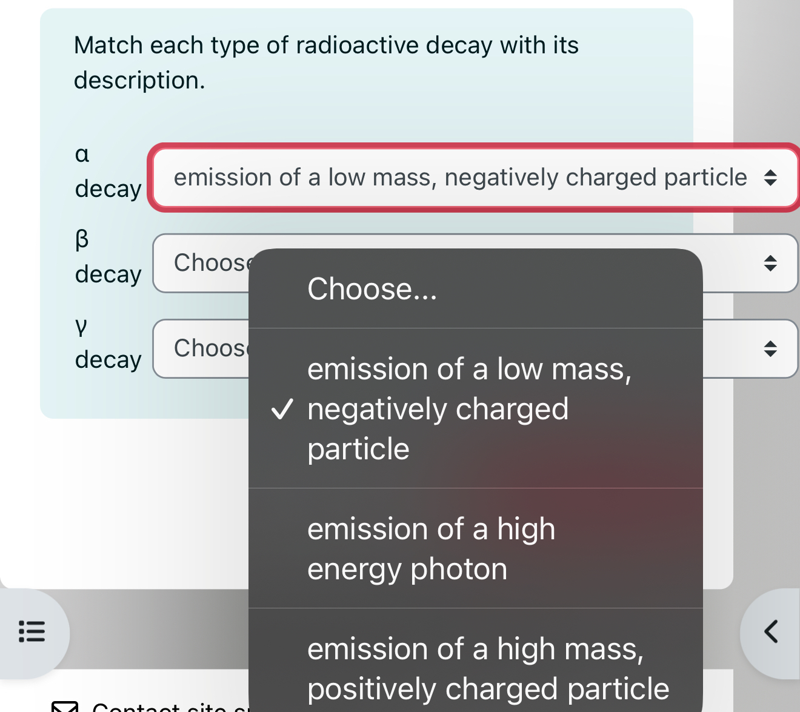Choose the 'Choose...' entry in the open menu
Viewport: 800px width, 712px height.
point(372,288)
